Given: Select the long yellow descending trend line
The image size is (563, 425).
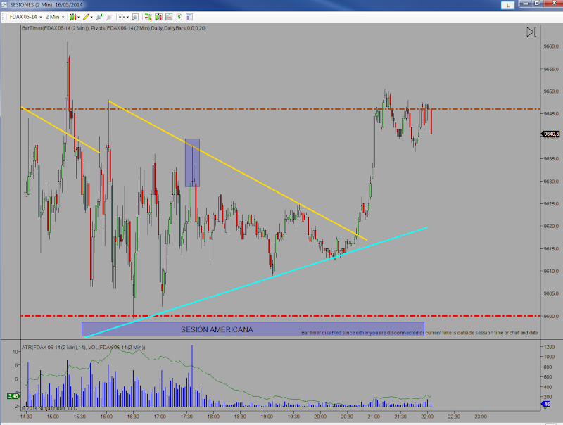Looking at the screenshot, I should point(237,170).
